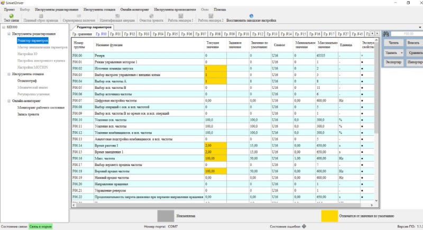Click the Работа энкодера 1 icon
423x230 pixels.
180,16
